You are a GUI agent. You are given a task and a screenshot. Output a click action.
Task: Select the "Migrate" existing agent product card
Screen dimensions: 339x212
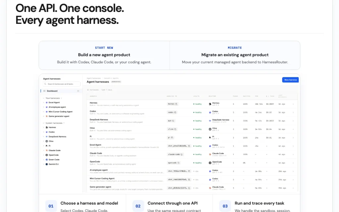[x=235, y=55]
